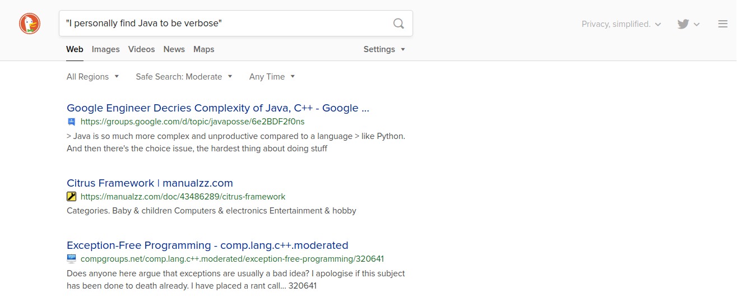Switch to the Images tab
737x306 pixels.
coord(106,49)
